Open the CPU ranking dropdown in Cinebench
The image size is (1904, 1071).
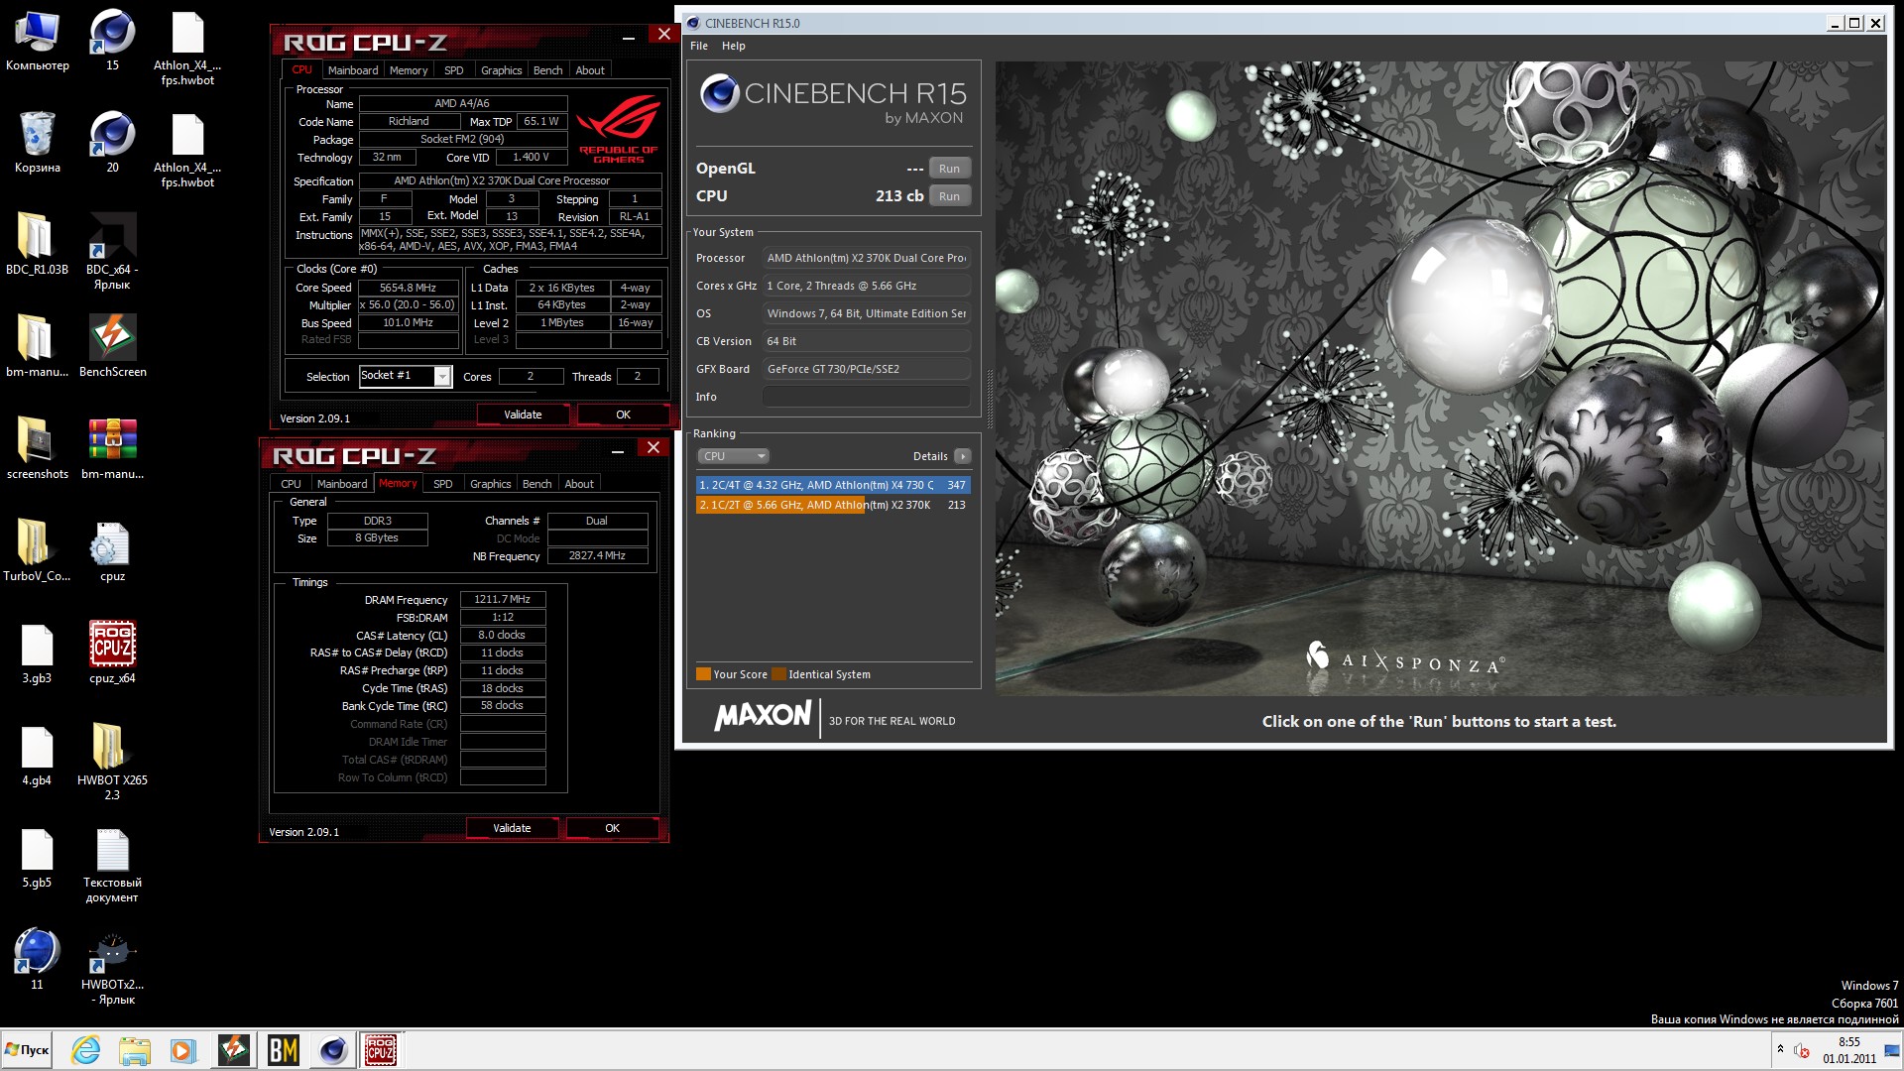click(x=733, y=456)
